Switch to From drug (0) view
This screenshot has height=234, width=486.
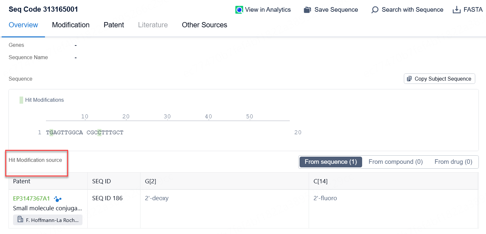(x=453, y=162)
